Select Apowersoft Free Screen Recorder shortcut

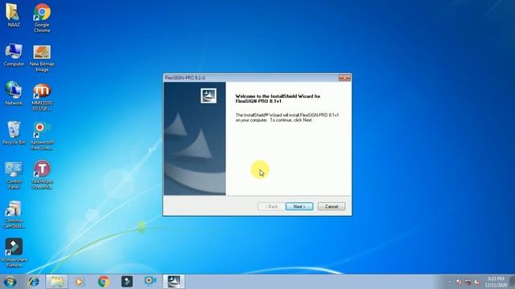[x=42, y=136]
